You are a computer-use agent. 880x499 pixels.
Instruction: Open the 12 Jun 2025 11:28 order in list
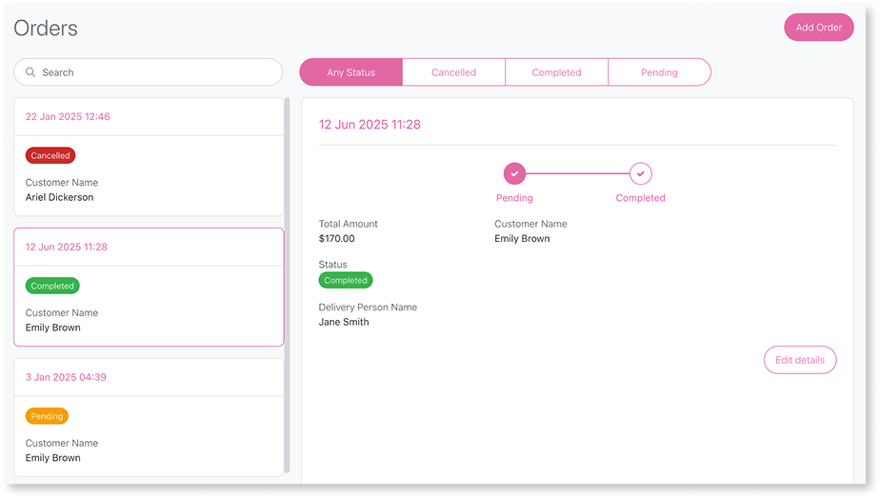click(x=149, y=287)
